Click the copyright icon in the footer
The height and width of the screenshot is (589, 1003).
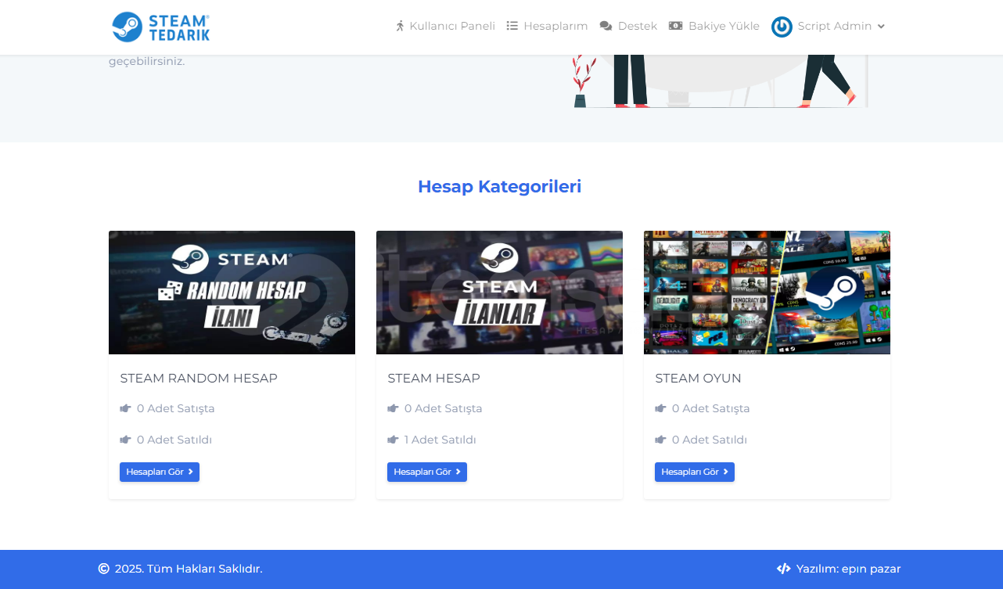click(x=103, y=569)
